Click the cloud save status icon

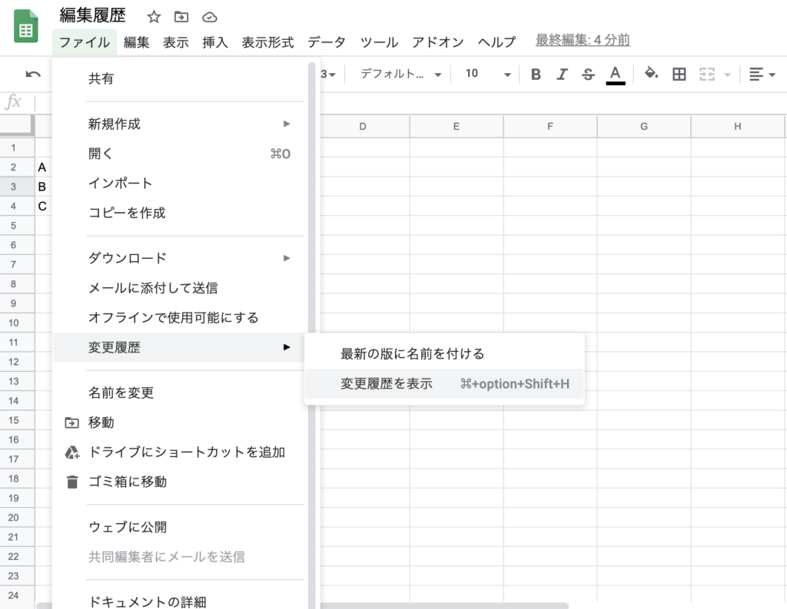click(x=209, y=17)
